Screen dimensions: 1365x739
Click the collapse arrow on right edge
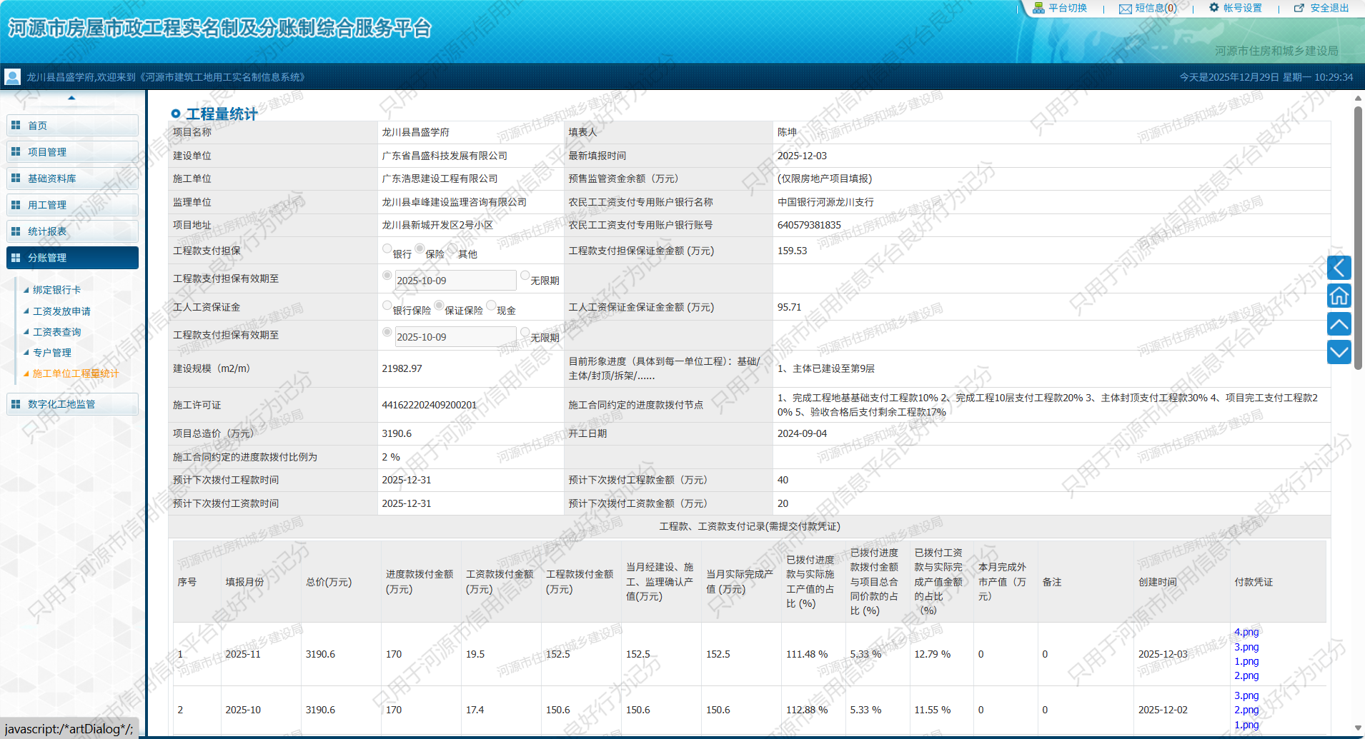click(x=1340, y=268)
